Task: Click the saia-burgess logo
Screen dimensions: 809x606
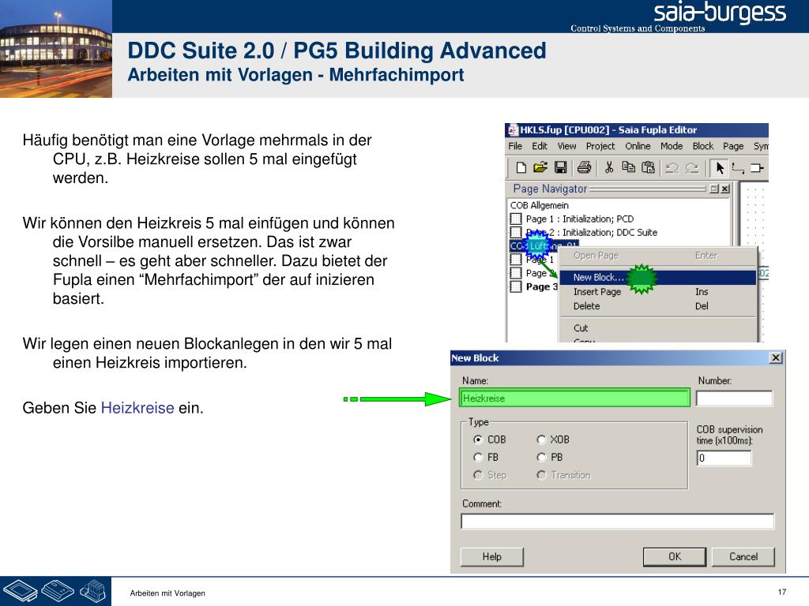Action: [719, 13]
